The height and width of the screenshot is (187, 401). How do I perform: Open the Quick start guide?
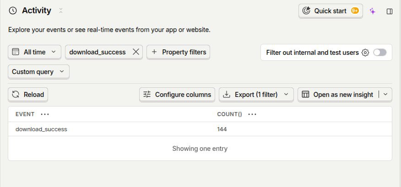tap(331, 11)
